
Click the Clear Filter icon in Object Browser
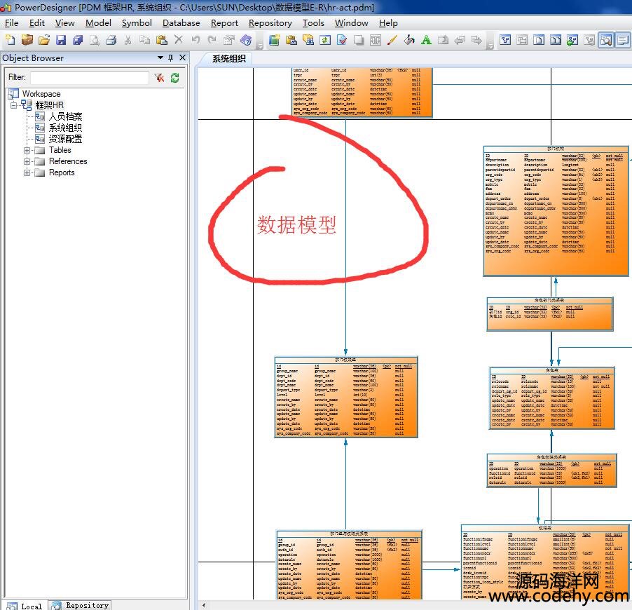coord(160,77)
